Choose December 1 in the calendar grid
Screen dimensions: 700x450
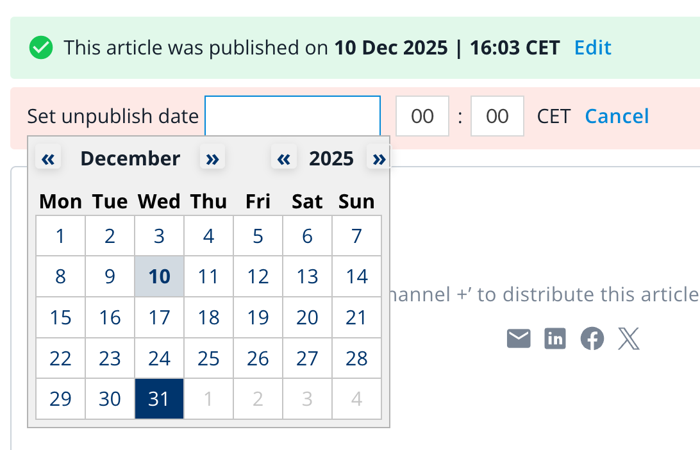(x=60, y=235)
